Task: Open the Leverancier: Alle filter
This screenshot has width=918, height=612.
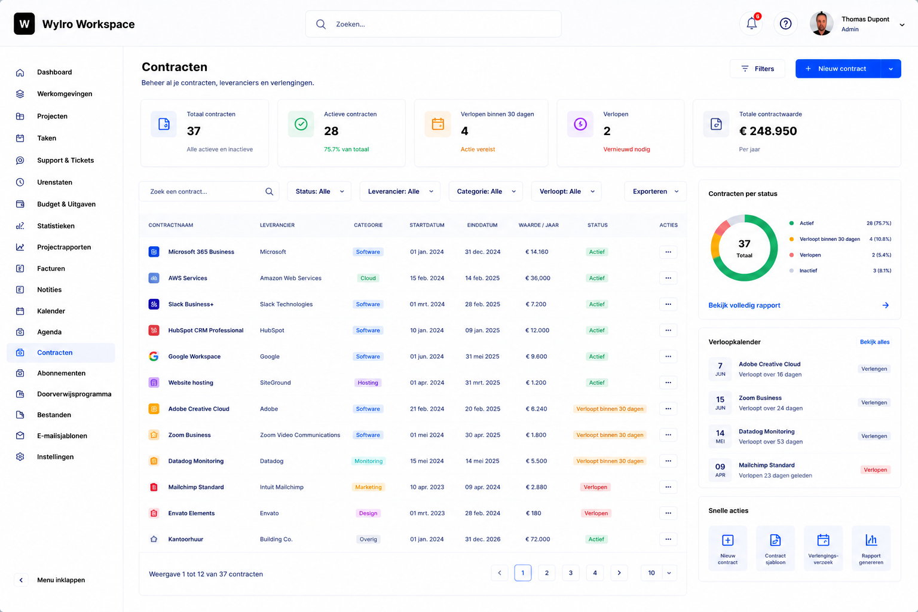Action: (x=400, y=192)
